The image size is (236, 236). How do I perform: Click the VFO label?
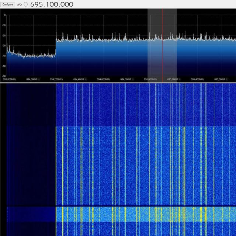click(20, 4)
